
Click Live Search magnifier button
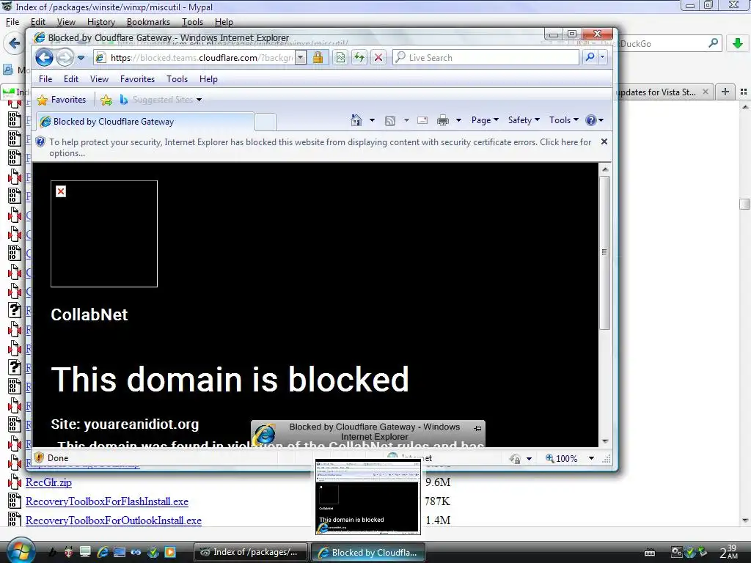pyautogui.click(x=590, y=57)
